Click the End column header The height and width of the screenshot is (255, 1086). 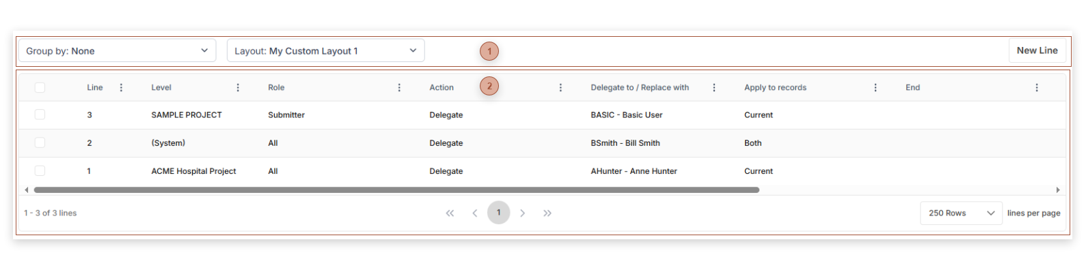point(912,87)
